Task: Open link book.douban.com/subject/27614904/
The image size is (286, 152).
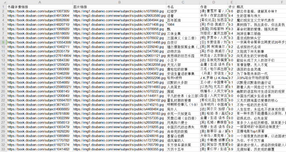Action: point(39,56)
